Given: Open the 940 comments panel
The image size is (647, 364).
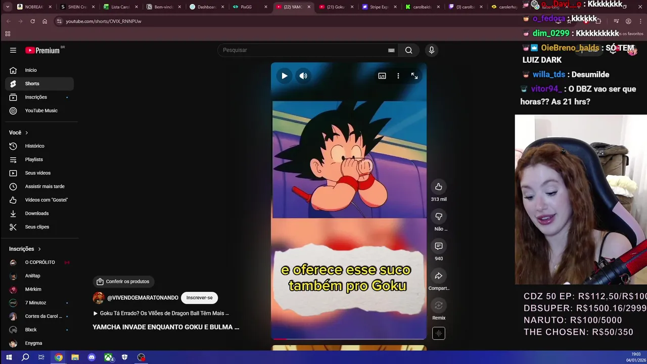Looking at the screenshot, I should click(439, 246).
